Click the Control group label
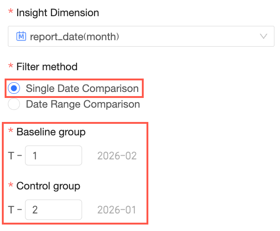The height and width of the screenshot is (231, 280). tap(48, 186)
